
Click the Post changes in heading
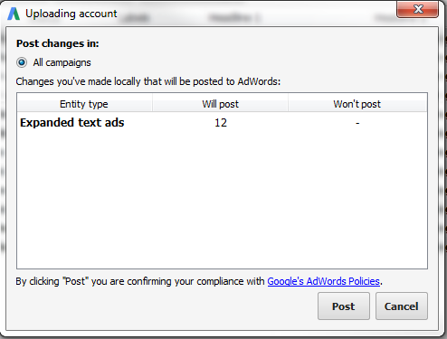(58, 43)
